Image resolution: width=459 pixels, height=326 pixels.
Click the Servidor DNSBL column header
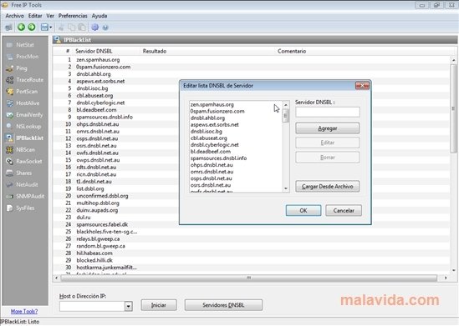click(94, 51)
